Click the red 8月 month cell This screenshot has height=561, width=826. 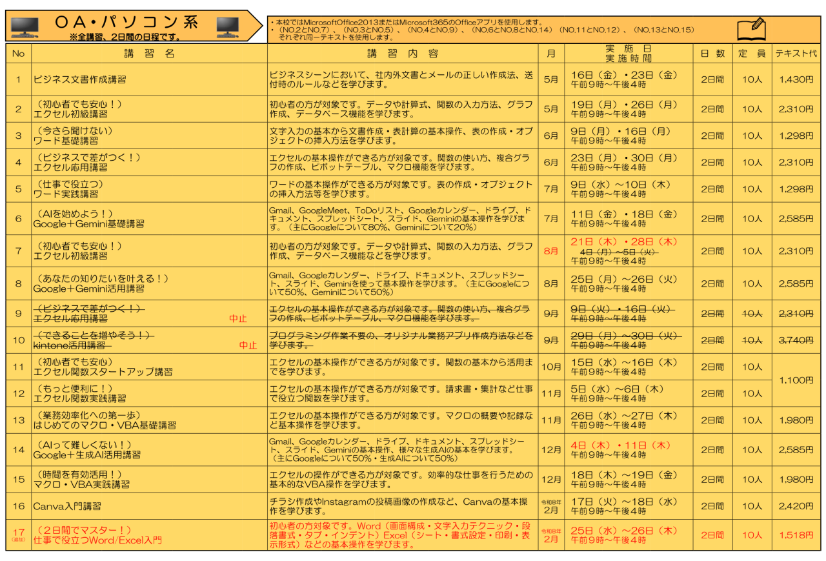tap(550, 250)
